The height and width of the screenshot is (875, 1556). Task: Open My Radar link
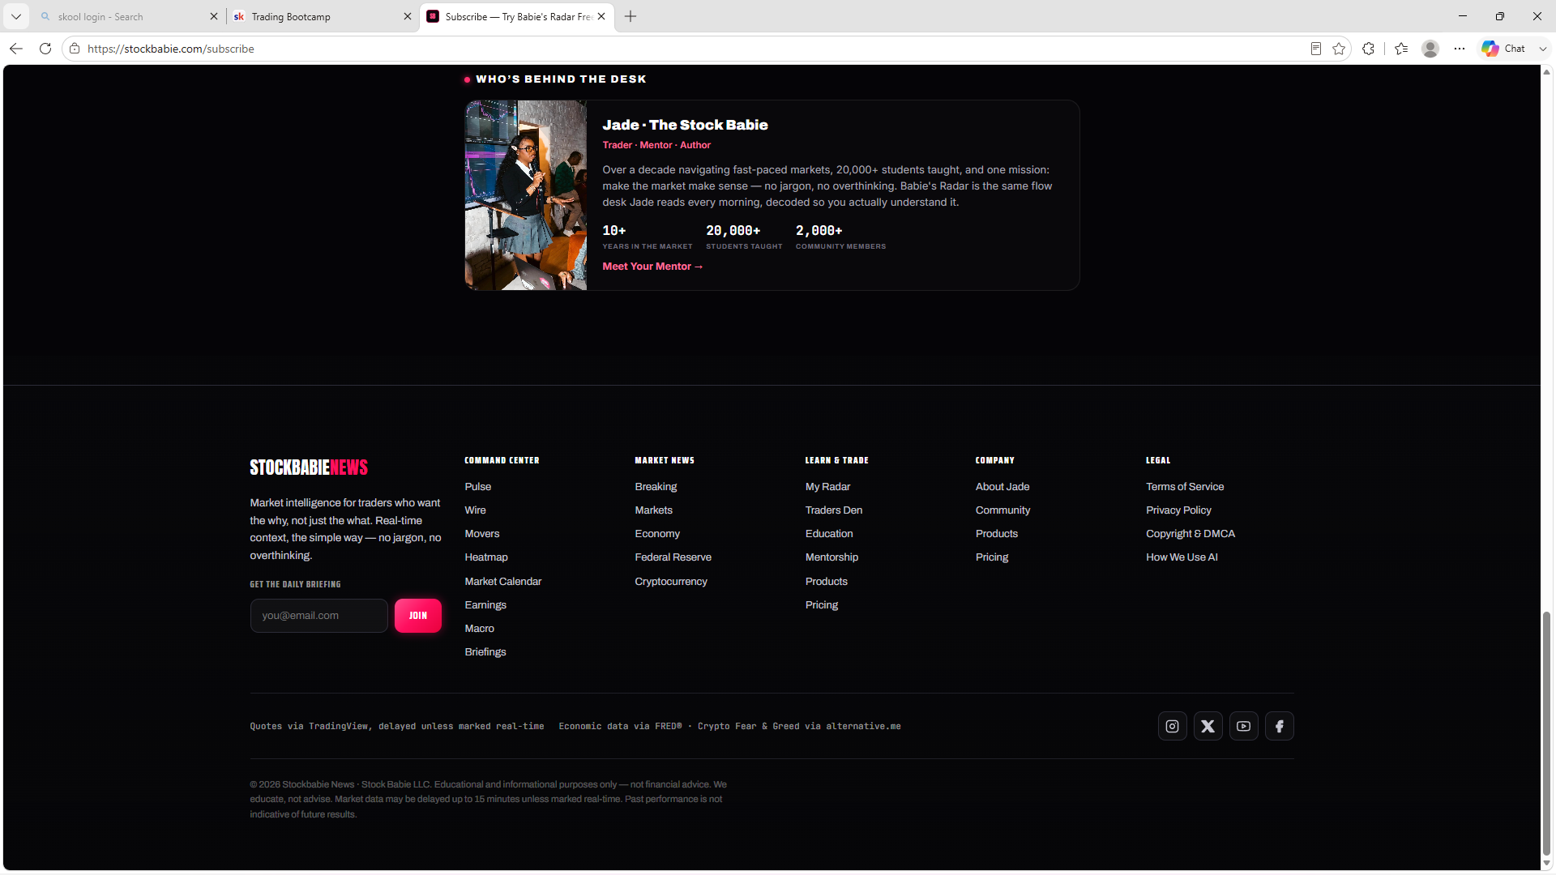tap(827, 487)
